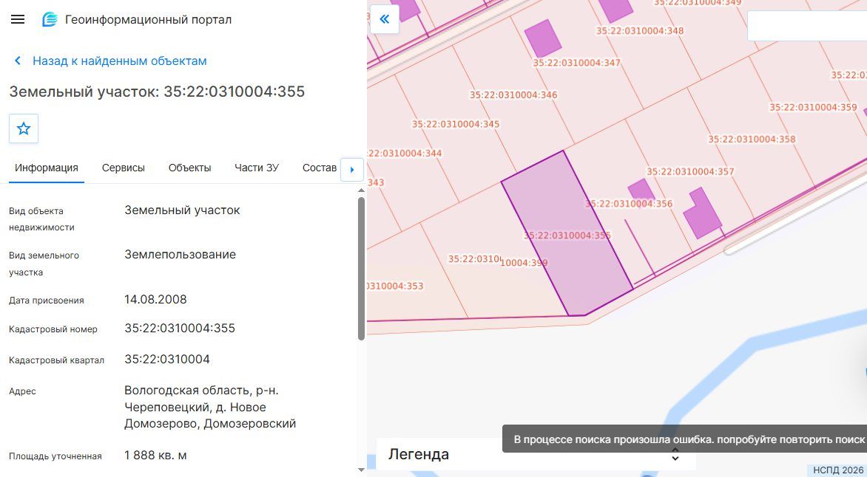The height and width of the screenshot is (477, 867).
Task: Switch to the Информация tab
Action: coord(47,168)
